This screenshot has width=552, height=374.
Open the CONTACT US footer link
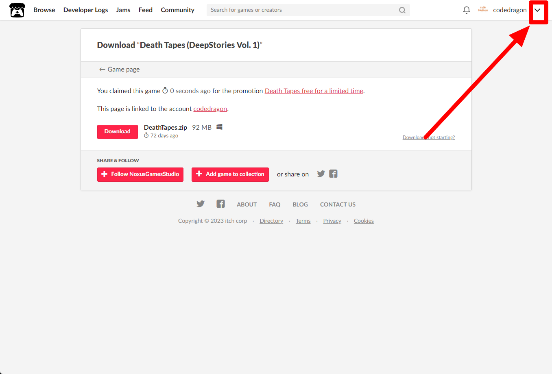pos(338,204)
